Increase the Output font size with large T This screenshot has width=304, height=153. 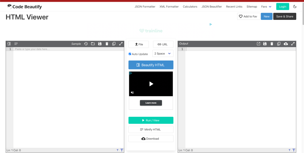[x=294, y=150]
